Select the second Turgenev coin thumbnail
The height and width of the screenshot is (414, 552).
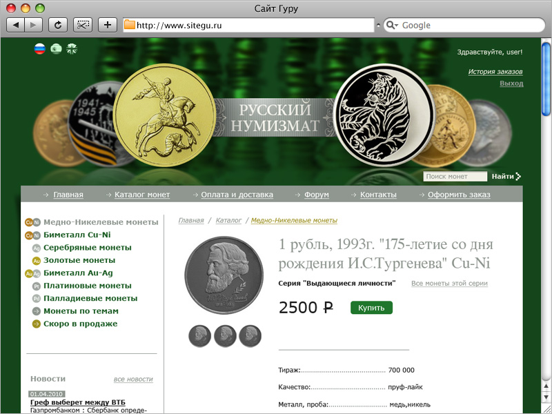click(225, 336)
